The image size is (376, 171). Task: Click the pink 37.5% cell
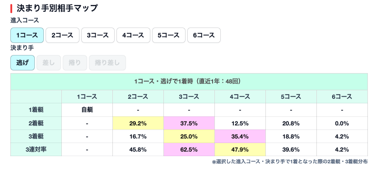[189, 123]
